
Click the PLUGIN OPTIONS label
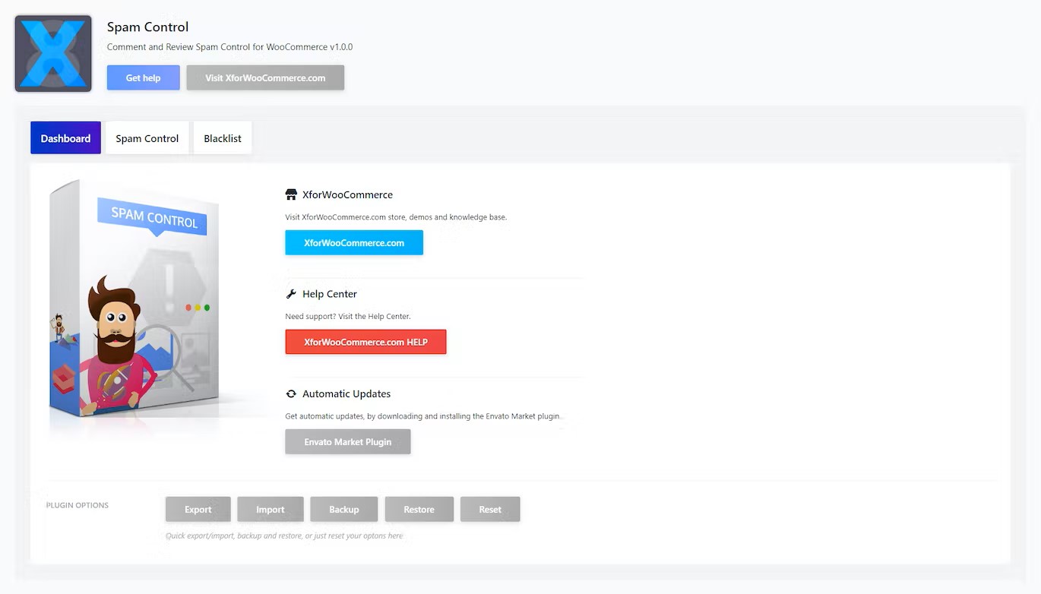[78, 505]
